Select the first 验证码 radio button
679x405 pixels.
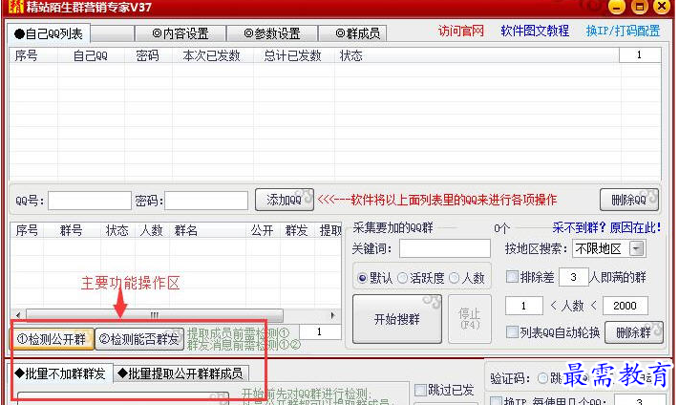click(x=542, y=378)
